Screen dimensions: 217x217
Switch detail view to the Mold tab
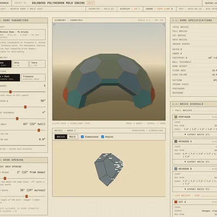point(72,137)
